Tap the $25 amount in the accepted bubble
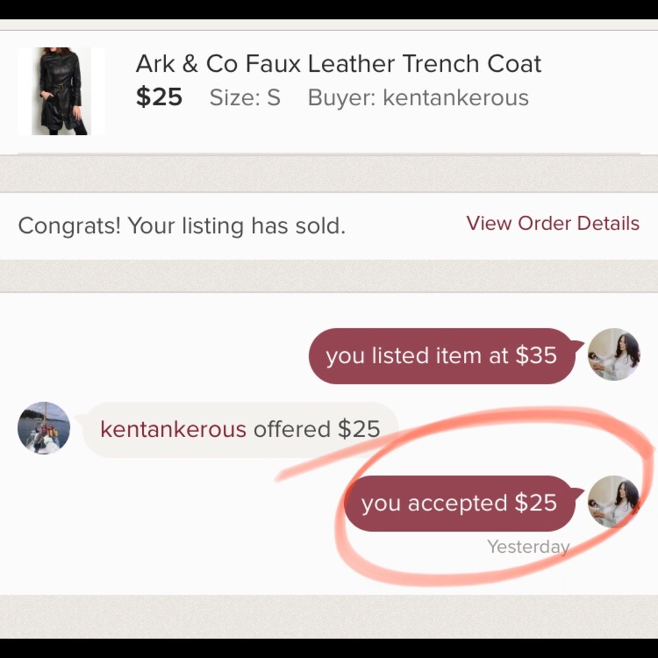 (x=536, y=503)
